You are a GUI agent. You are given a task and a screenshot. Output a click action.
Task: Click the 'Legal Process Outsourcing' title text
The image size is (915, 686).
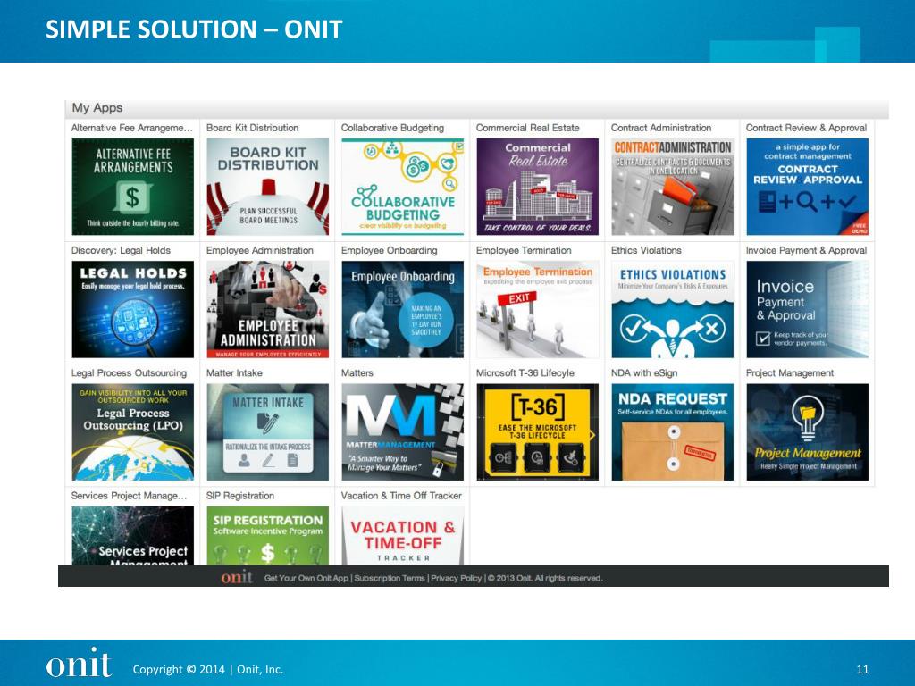tap(129, 372)
